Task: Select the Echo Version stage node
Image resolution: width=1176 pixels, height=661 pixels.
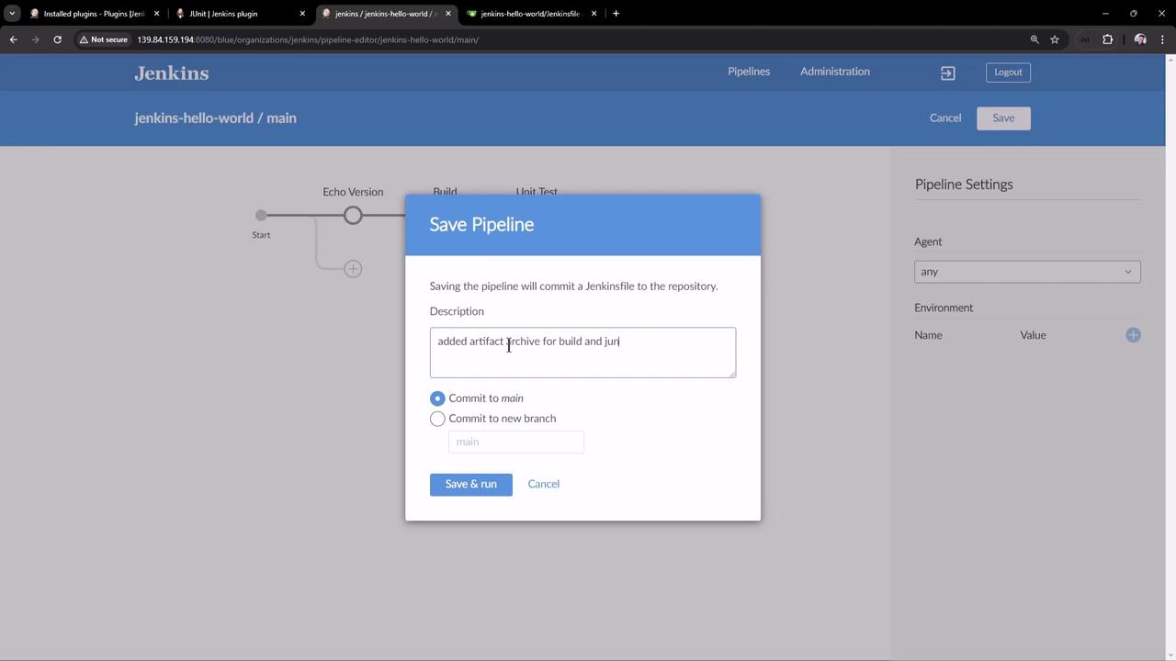Action: coord(353,216)
